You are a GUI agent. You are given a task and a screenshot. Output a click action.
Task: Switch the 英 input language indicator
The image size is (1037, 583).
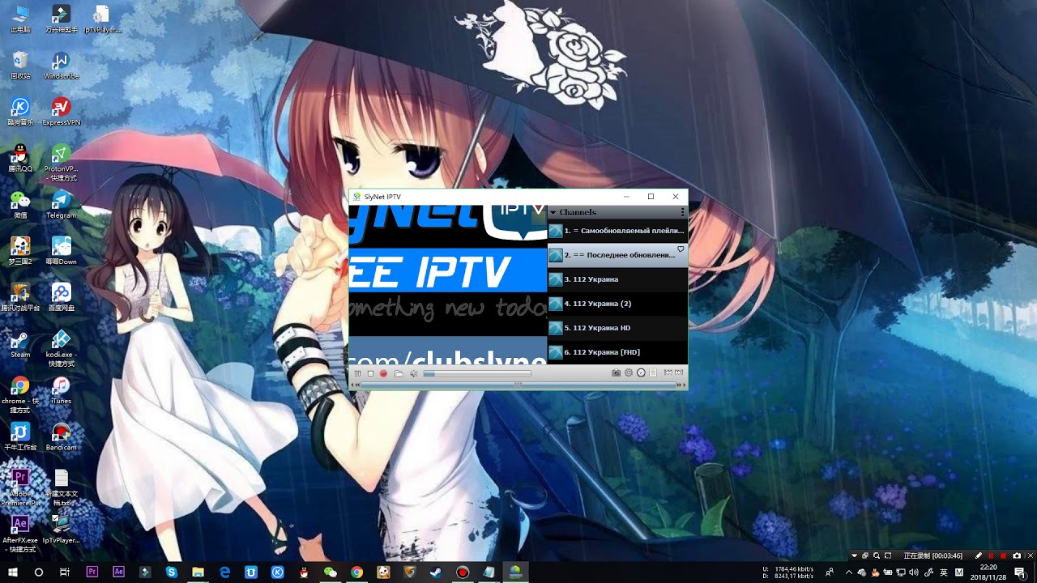(944, 572)
